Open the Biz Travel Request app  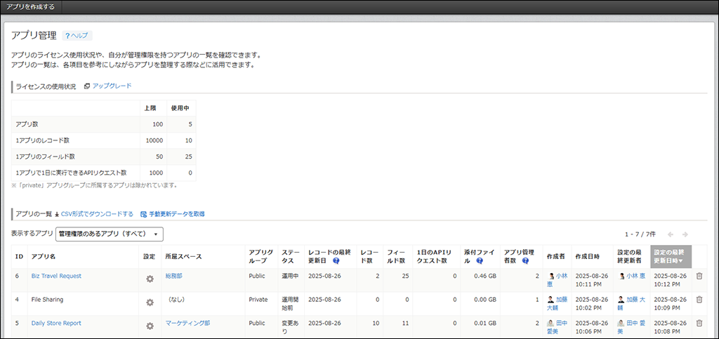pos(56,277)
